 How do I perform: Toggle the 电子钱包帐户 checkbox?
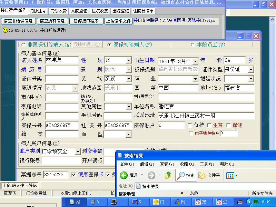tap(191, 134)
